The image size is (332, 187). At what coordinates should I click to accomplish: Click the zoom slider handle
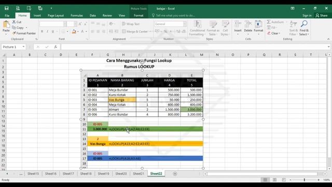[x=305, y=180]
